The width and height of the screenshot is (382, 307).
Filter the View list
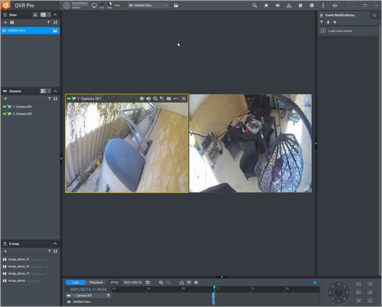[x=49, y=22]
